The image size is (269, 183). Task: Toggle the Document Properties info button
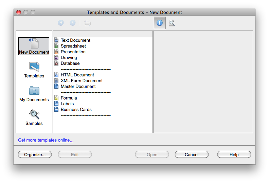coord(160,23)
